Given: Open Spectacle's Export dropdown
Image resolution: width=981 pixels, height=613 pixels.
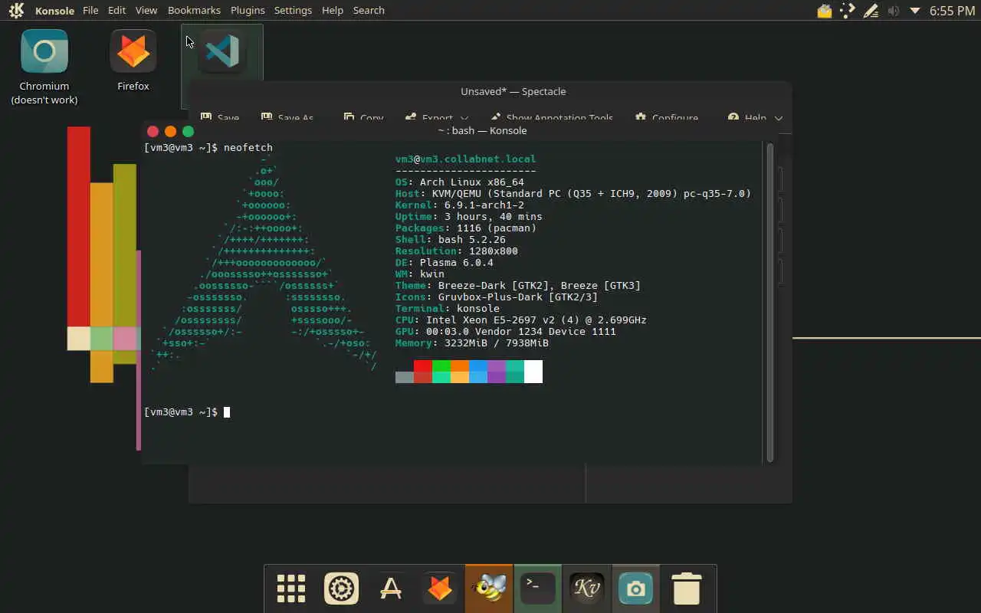Looking at the screenshot, I should [437, 117].
